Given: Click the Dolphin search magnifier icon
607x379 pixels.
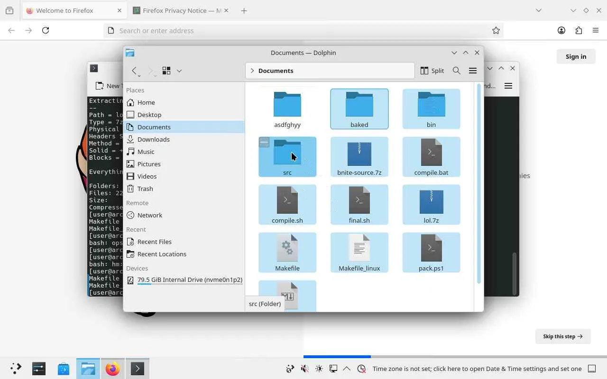Looking at the screenshot, I should click(x=456, y=71).
